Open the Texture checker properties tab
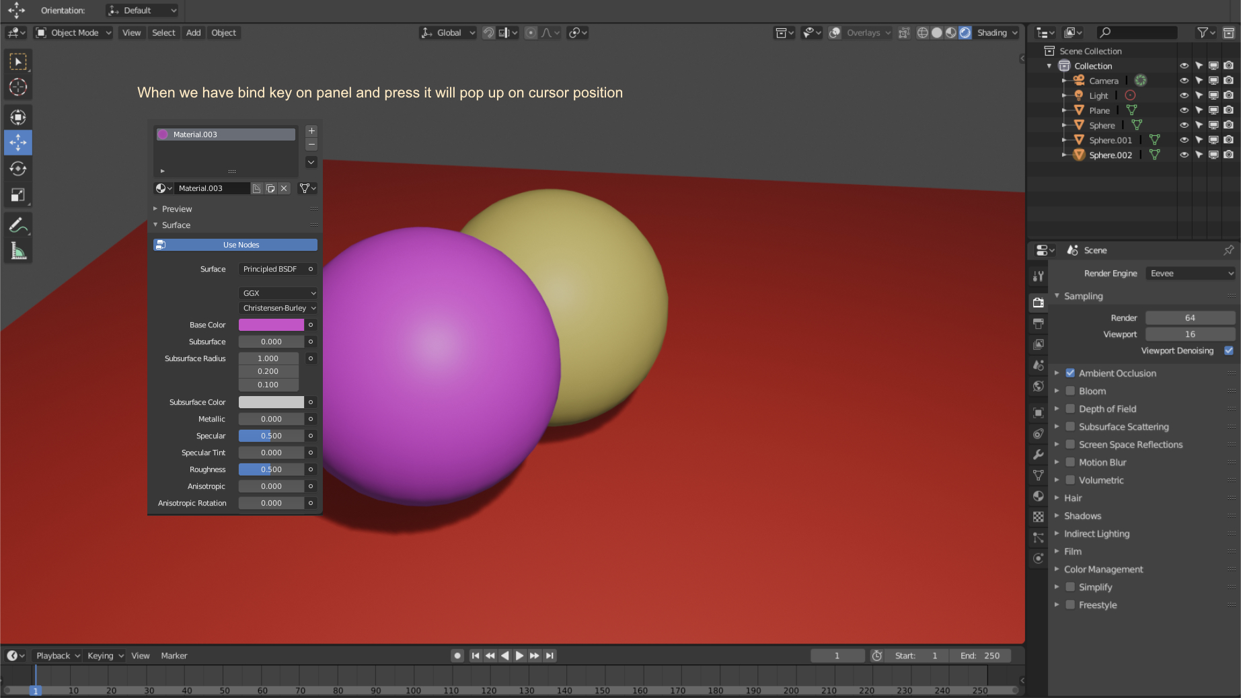Viewport: 1241px width, 698px height. 1039,517
